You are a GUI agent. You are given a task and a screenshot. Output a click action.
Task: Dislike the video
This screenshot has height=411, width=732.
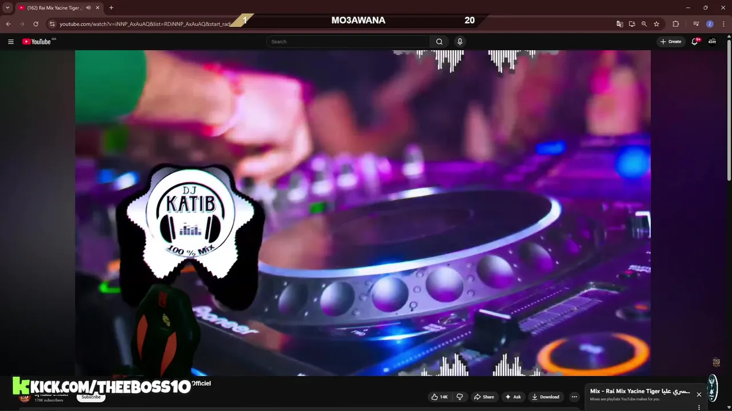[459, 397]
